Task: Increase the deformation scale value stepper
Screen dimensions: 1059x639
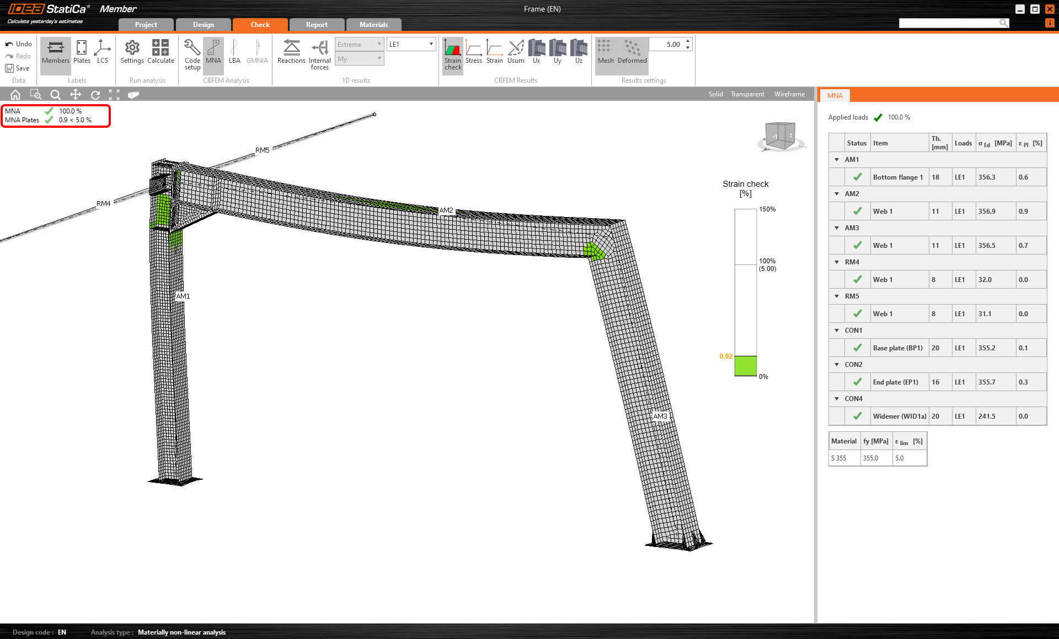Action: [x=688, y=41]
